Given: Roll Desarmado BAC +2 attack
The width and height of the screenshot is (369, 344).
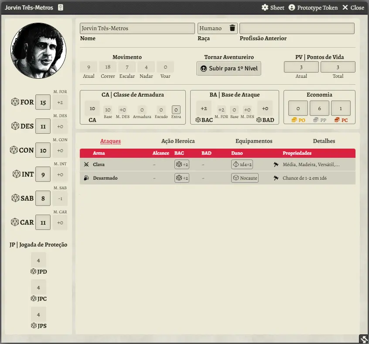Looking at the screenshot, I should point(182,178).
